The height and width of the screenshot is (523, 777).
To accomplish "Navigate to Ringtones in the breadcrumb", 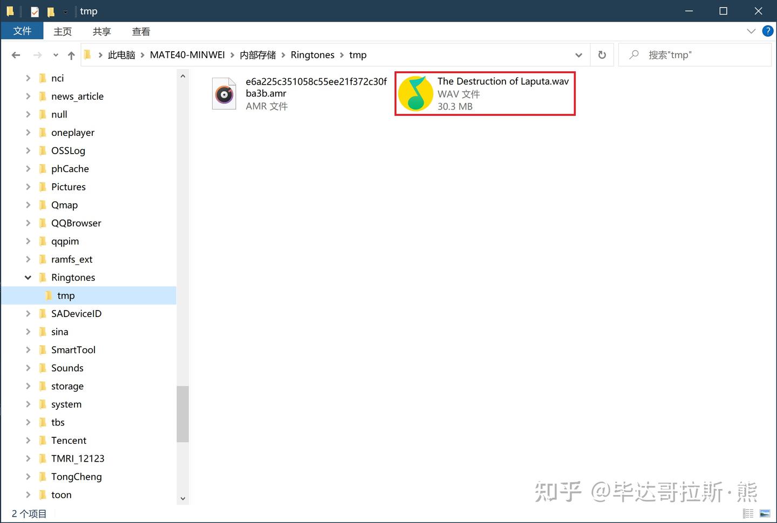I will click(312, 55).
